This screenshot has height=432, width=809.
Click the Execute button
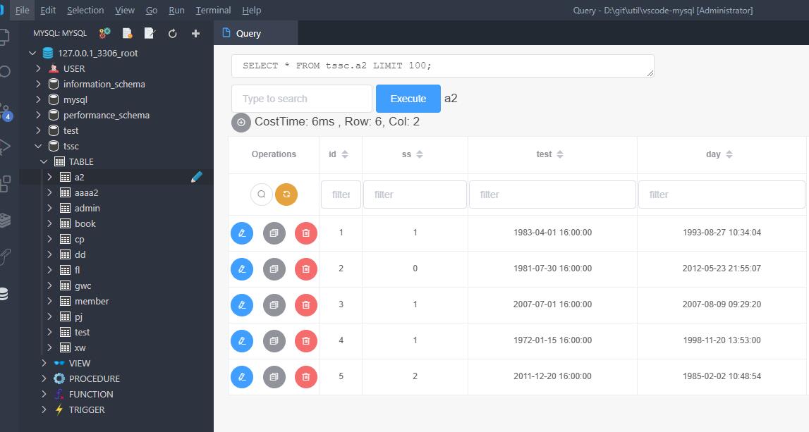tap(408, 99)
